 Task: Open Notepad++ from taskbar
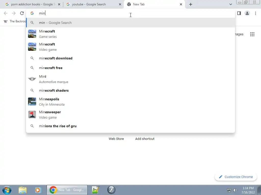coord(95,190)
